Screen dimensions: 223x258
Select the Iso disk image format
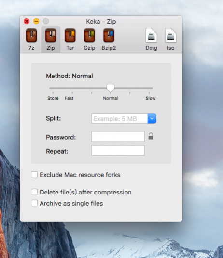[170, 36]
